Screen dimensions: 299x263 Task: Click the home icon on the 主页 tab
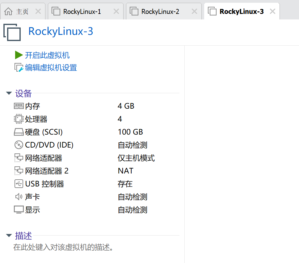point(8,11)
